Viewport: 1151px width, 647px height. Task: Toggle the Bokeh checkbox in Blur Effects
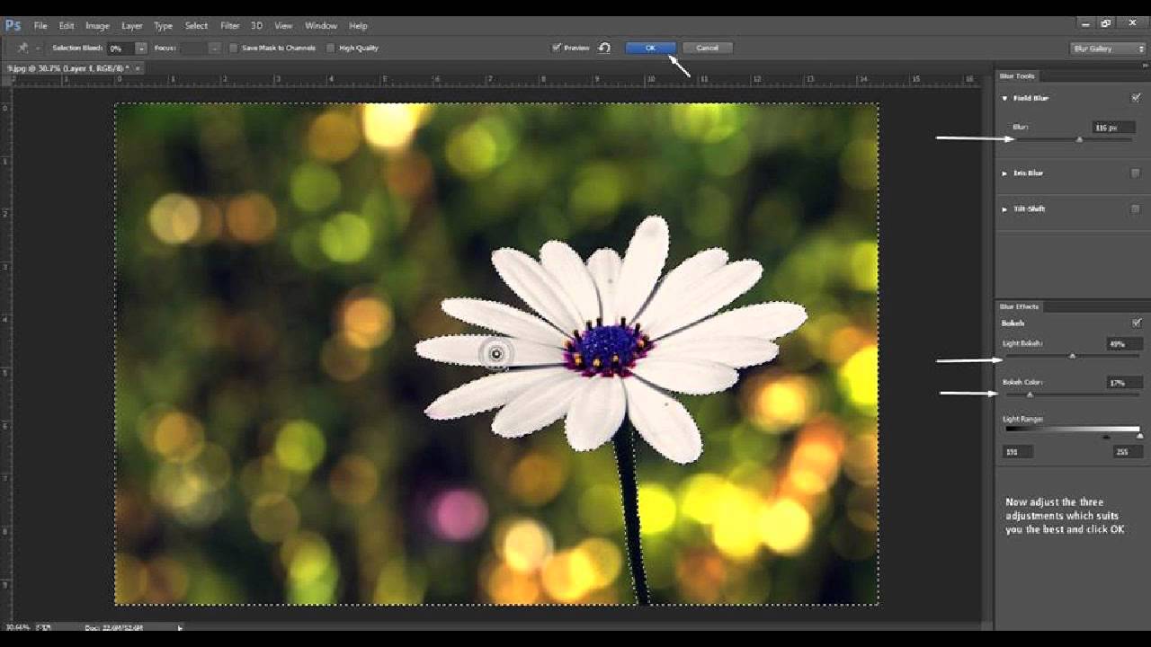(1135, 321)
